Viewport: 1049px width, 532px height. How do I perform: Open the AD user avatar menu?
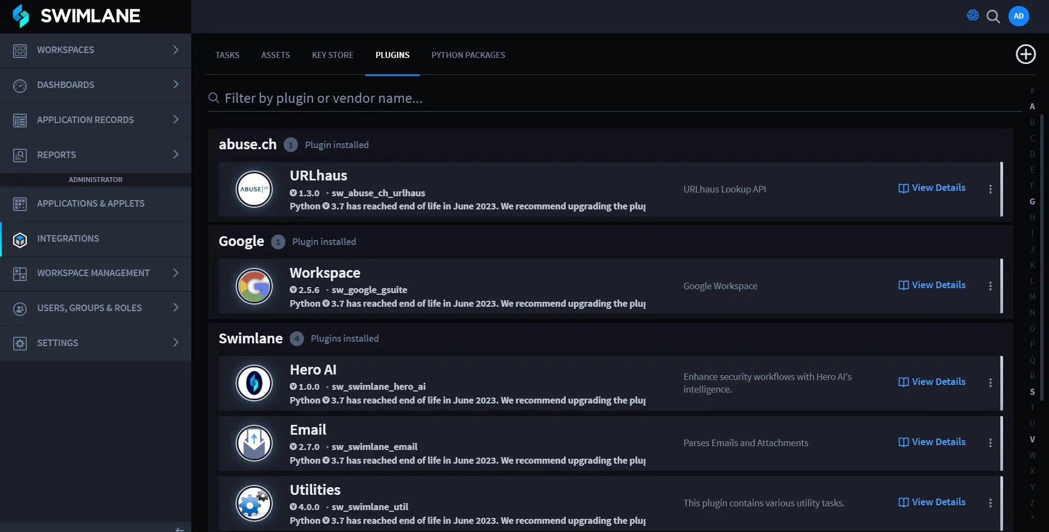(x=1019, y=16)
